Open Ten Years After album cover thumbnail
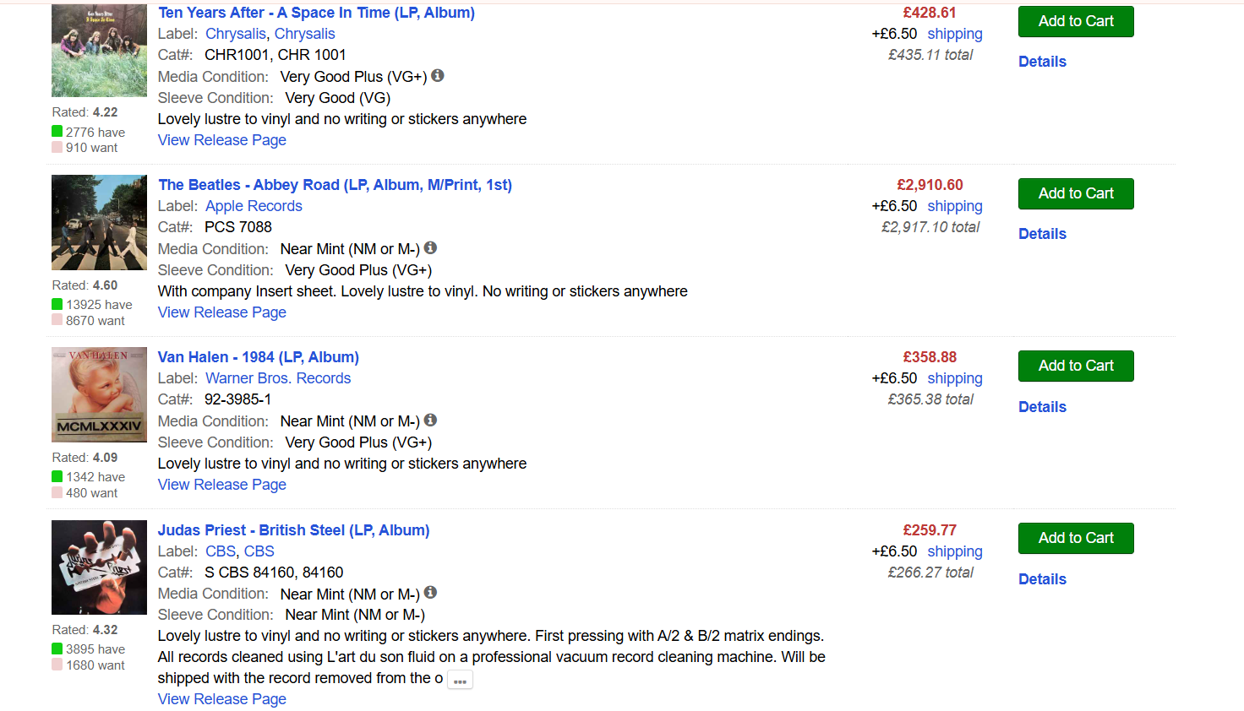This screenshot has width=1244, height=711. tap(99, 51)
